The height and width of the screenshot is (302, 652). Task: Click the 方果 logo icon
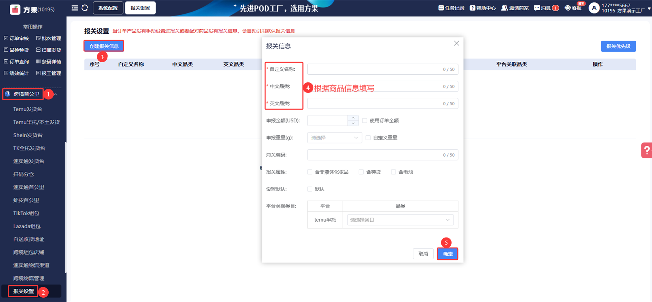(15, 9)
